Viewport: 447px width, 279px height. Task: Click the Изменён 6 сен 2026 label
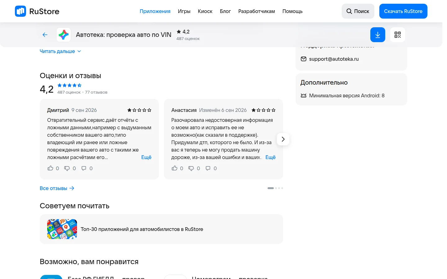pyautogui.click(x=223, y=110)
